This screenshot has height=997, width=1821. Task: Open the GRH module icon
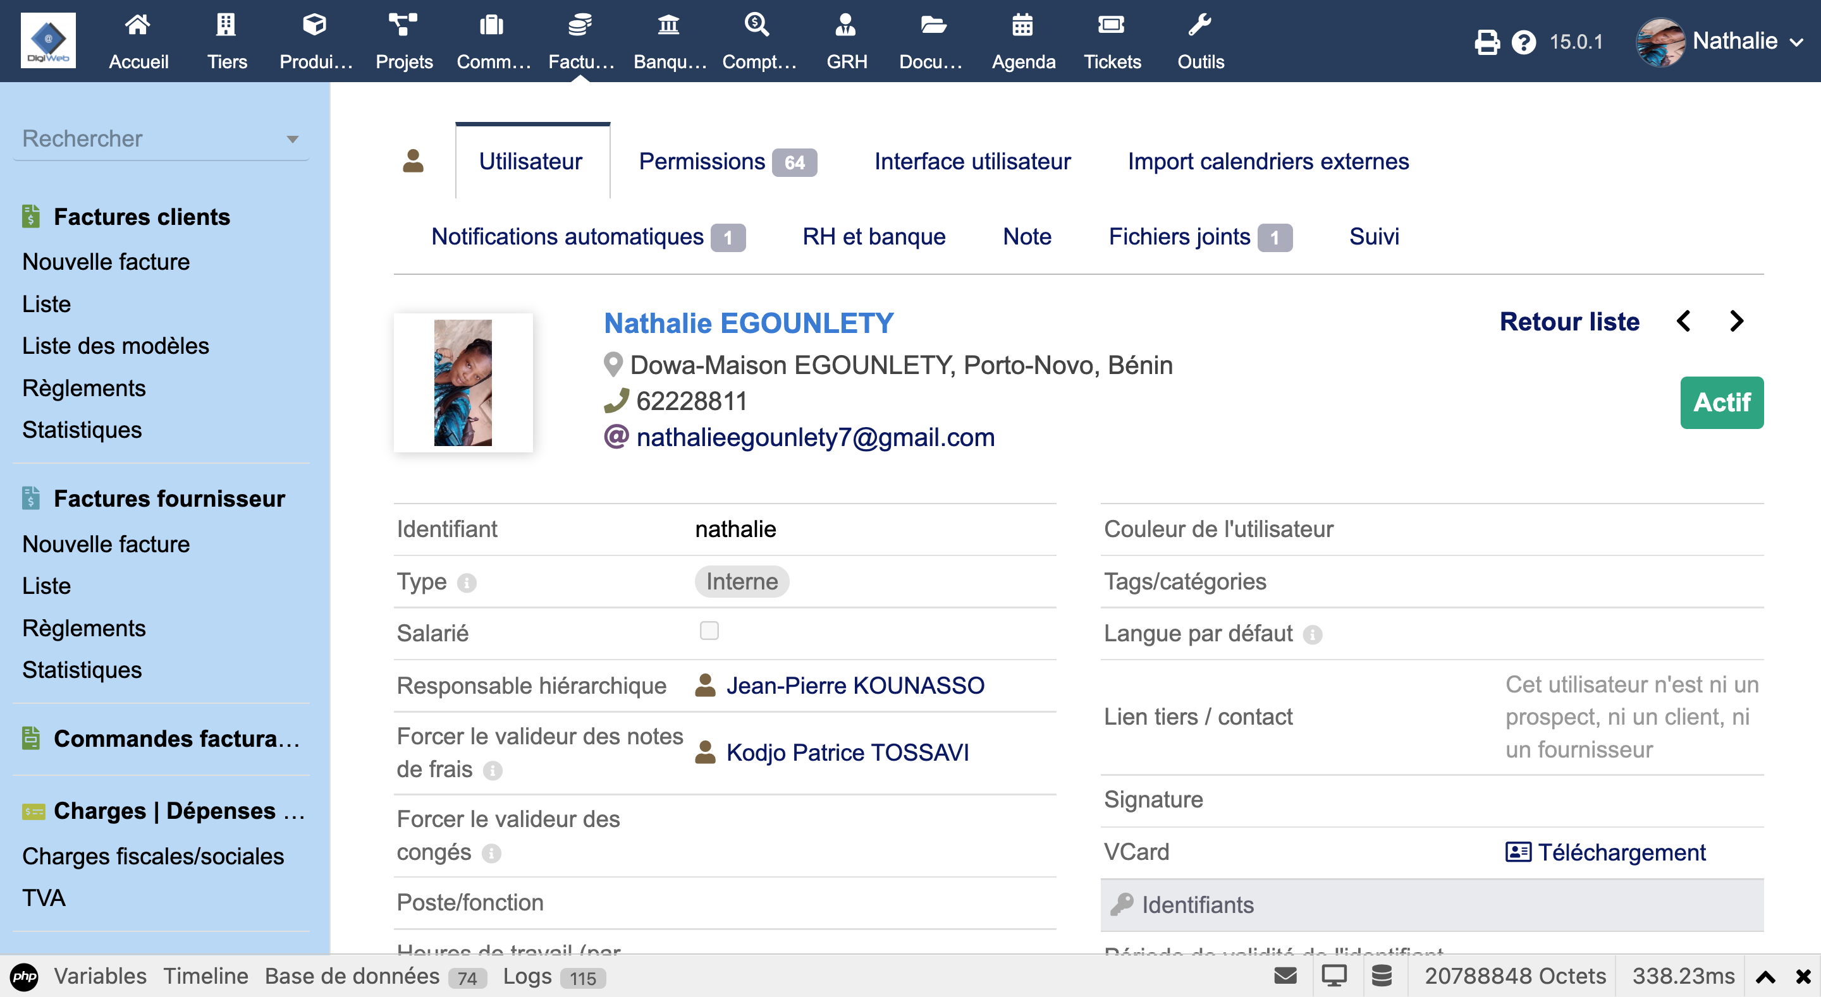[845, 25]
